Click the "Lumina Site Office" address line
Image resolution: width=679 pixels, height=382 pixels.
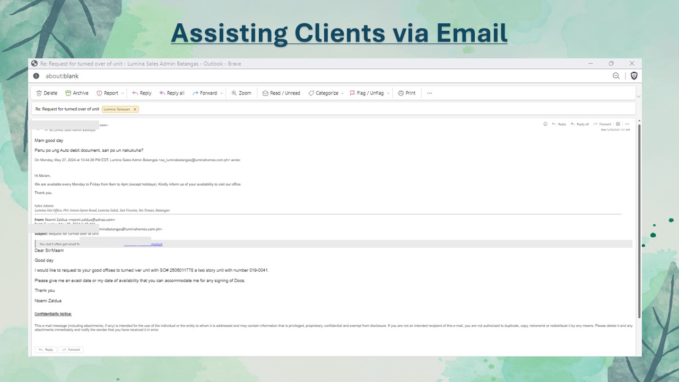pyautogui.click(x=102, y=210)
